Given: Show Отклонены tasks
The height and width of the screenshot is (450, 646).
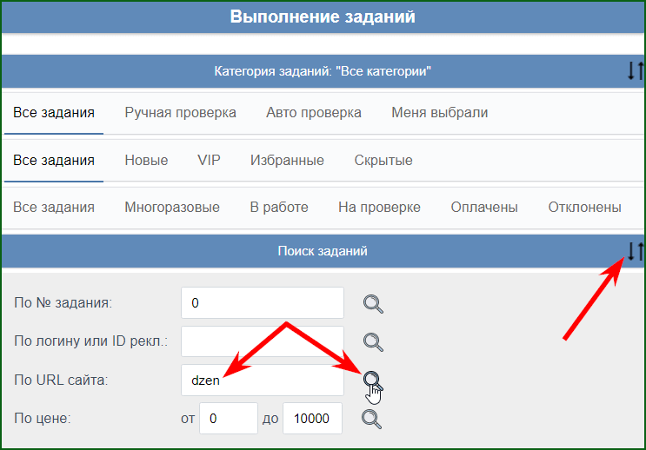Looking at the screenshot, I should point(584,207).
